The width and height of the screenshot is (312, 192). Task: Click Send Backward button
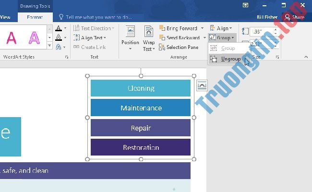tap(180, 37)
